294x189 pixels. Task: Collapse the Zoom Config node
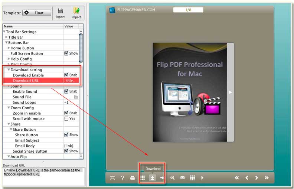(x=9, y=108)
